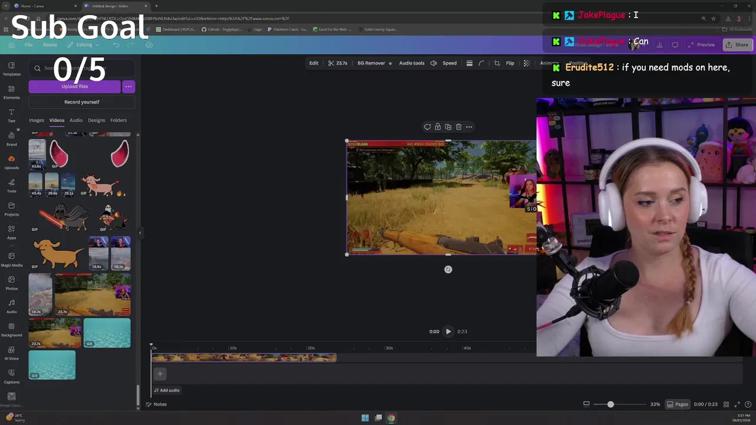Click the scissors trim icon showing 23.7s

pos(338,63)
